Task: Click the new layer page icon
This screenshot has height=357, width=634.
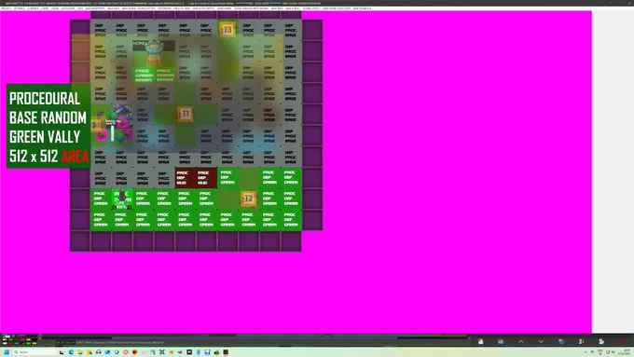Action: 480,342
